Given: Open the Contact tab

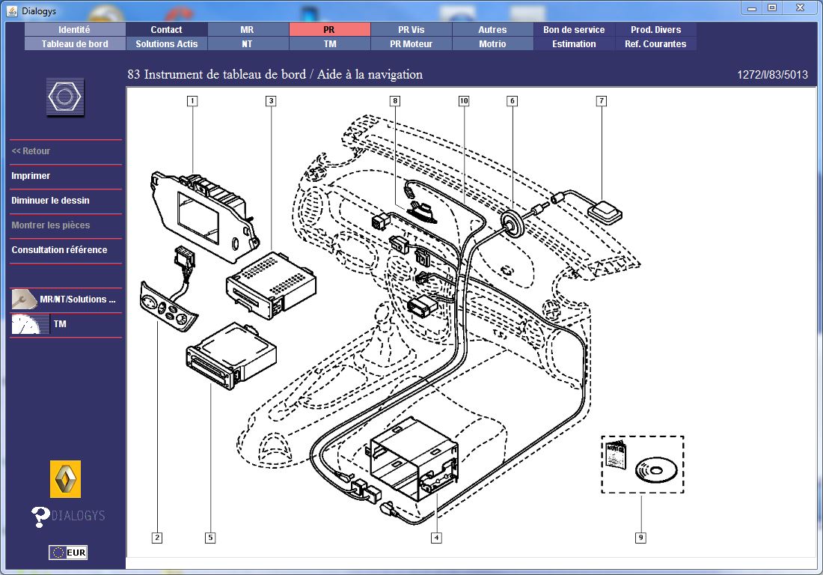Looking at the screenshot, I should pyautogui.click(x=166, y=30).
